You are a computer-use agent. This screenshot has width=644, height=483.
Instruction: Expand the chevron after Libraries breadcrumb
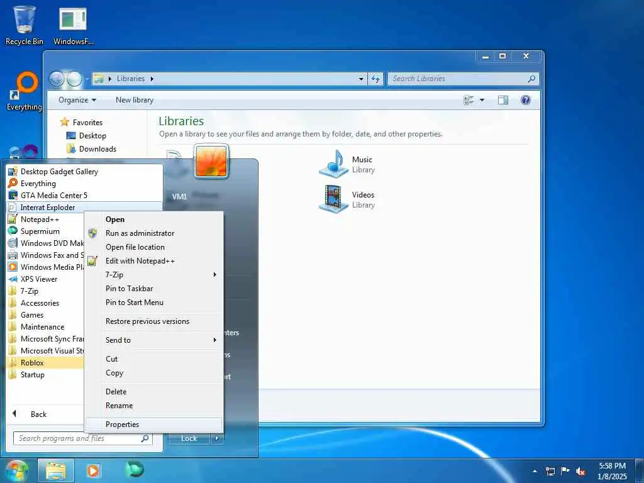coord(152,79)
